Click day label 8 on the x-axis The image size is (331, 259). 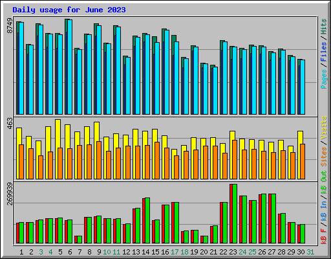point(89,252)
